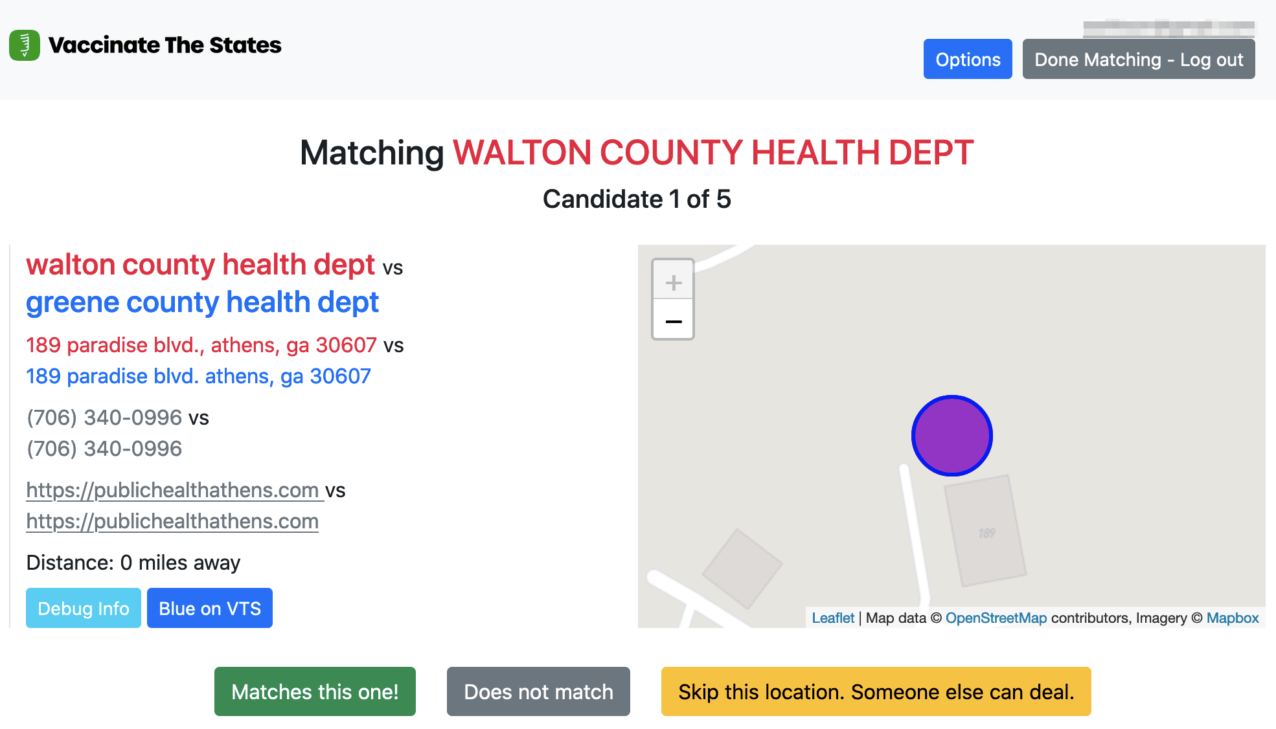Click the Options button top right
Image resolution: width=1276 pixels, height=729 pixels.
pyautogui.click(x=966, y=59)
